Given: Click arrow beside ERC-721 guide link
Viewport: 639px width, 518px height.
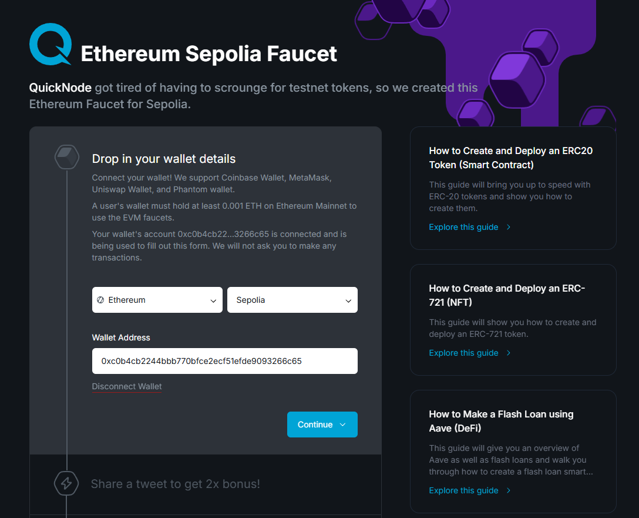Looking at the screenshot, I should [509, 353].
